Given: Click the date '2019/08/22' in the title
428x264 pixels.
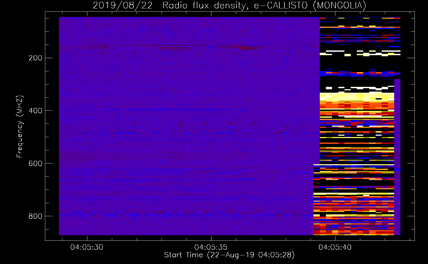Looking at the screenshot, I should tap(123, 6).
